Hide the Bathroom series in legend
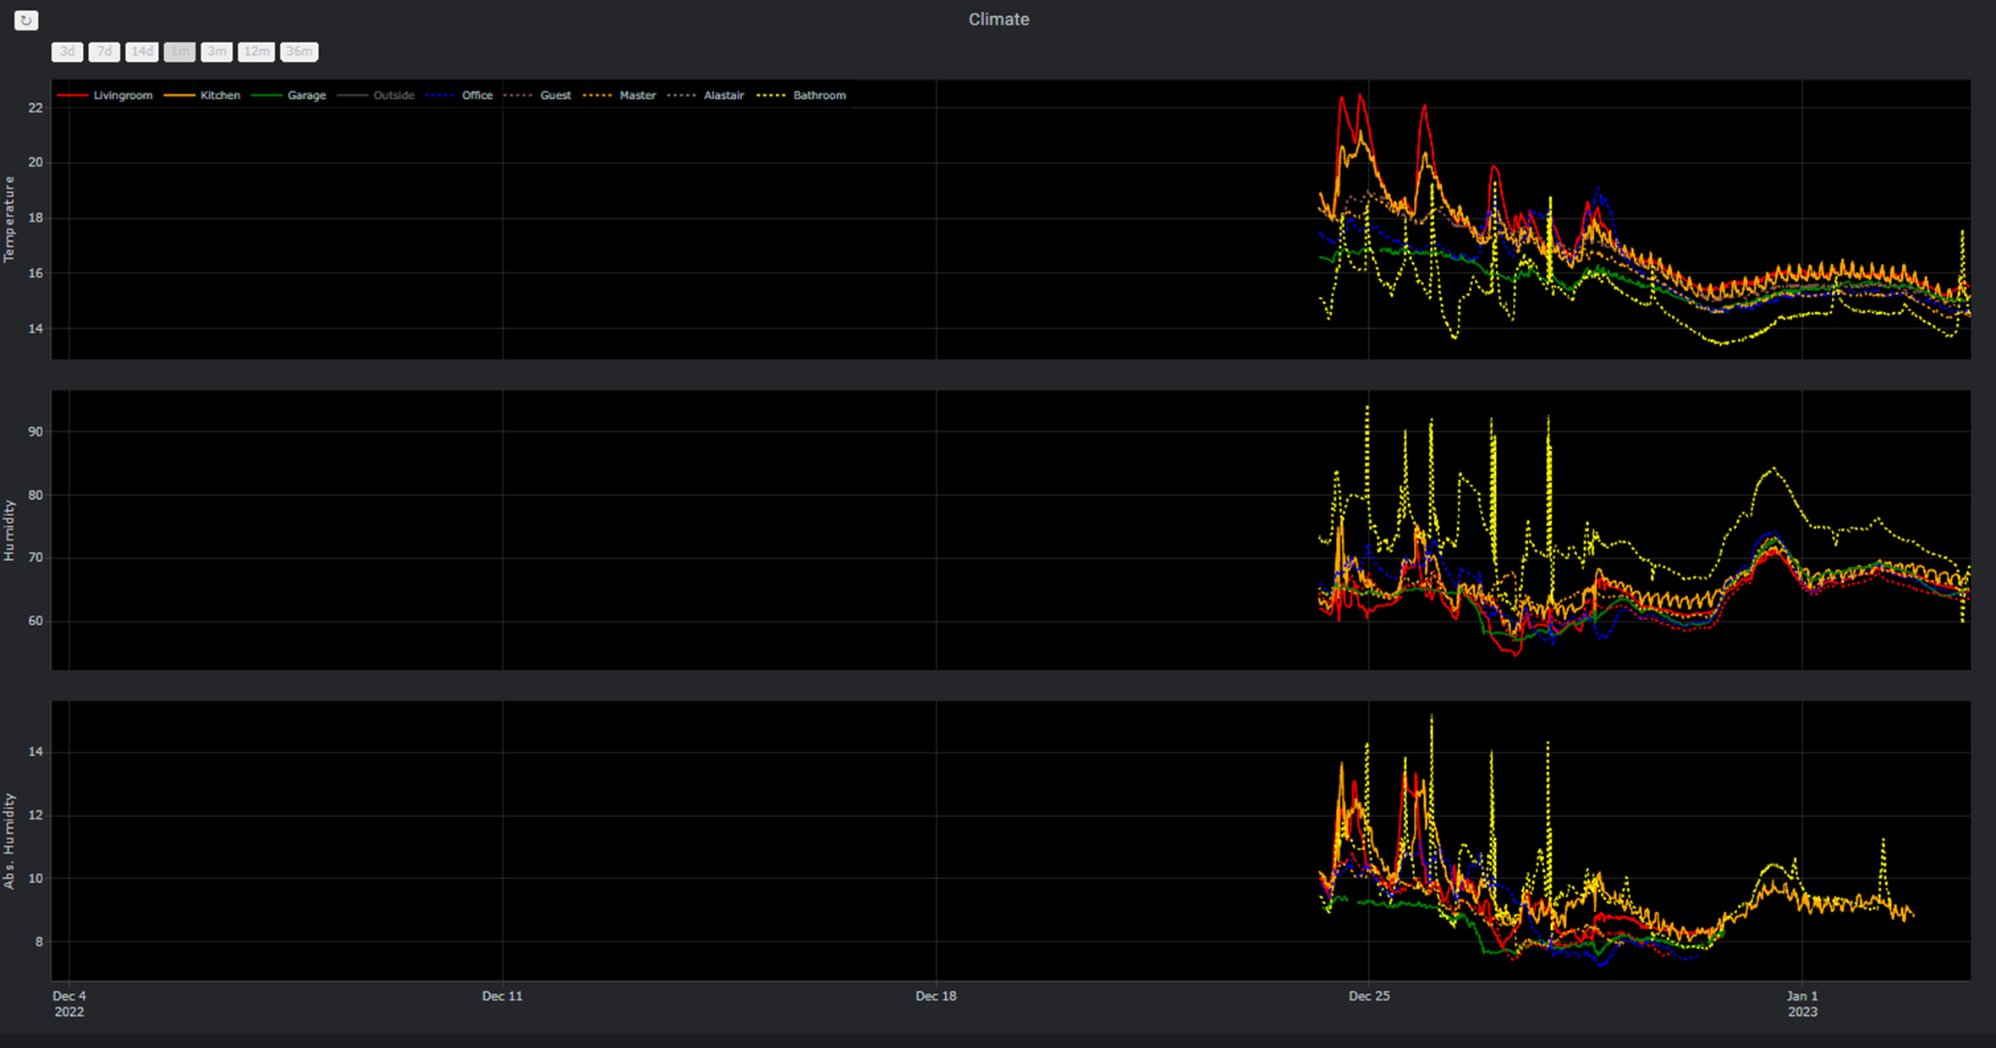The height and width of the screenshot is (1048, 1996). (820, 96)
